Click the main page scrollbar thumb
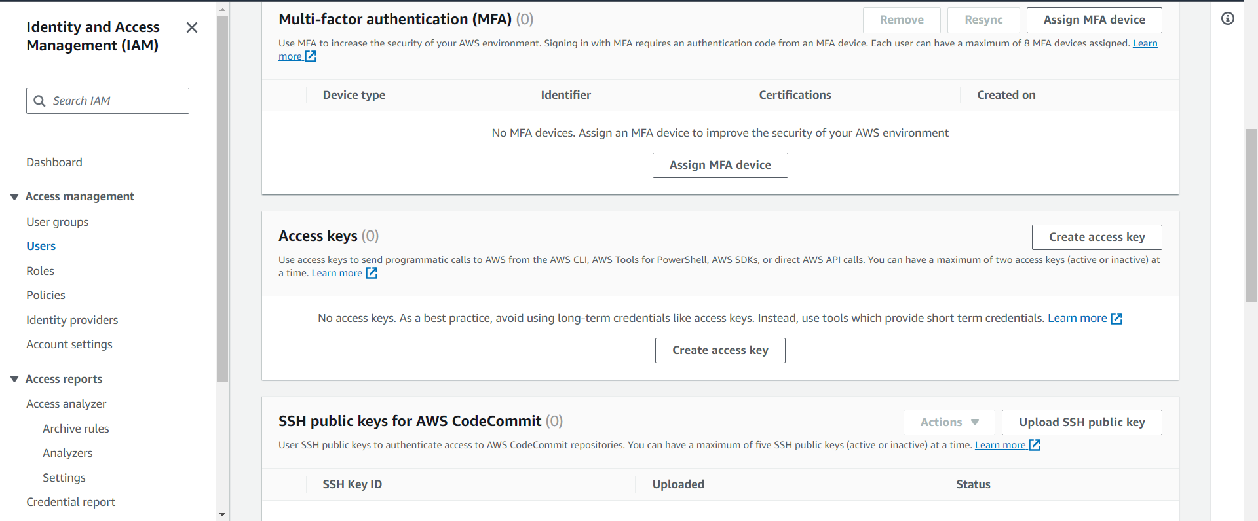1258x521 pixels. 1251,215
